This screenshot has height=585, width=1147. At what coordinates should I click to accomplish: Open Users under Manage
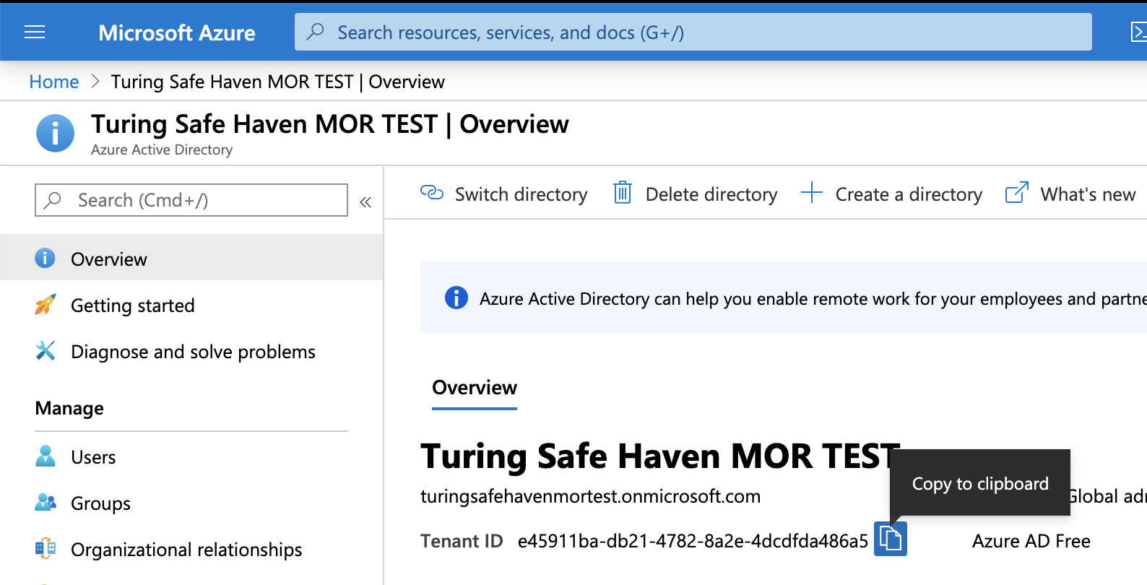coord(93,457)
